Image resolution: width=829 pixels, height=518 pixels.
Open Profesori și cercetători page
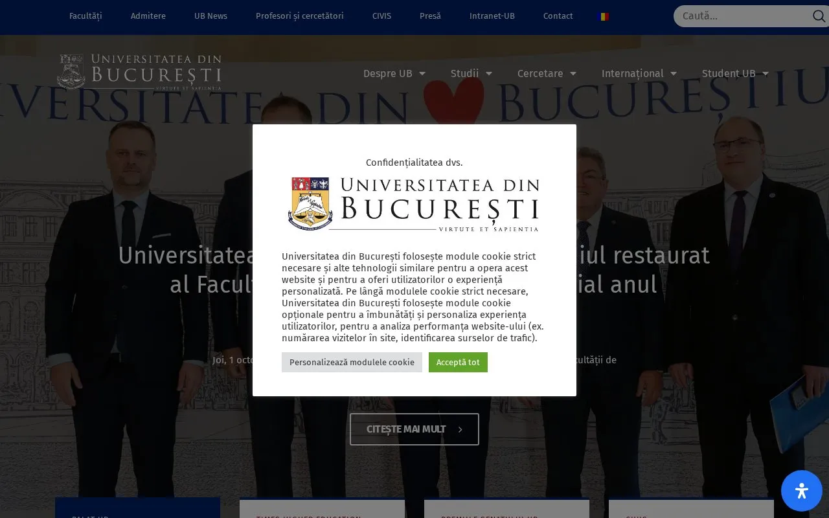click(300, 16)
